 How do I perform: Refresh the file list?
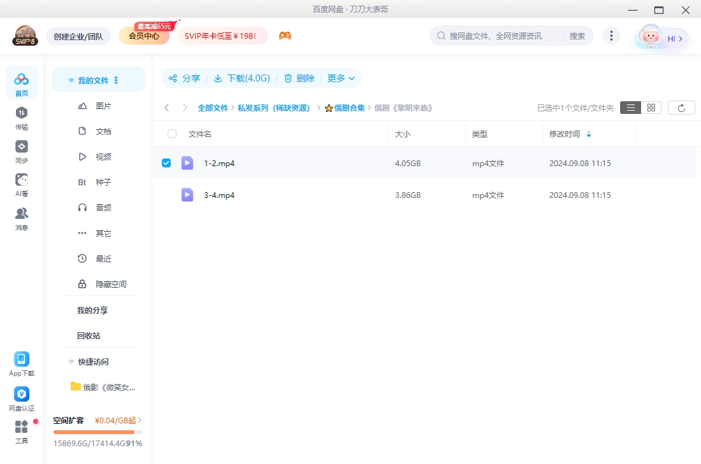681,107
